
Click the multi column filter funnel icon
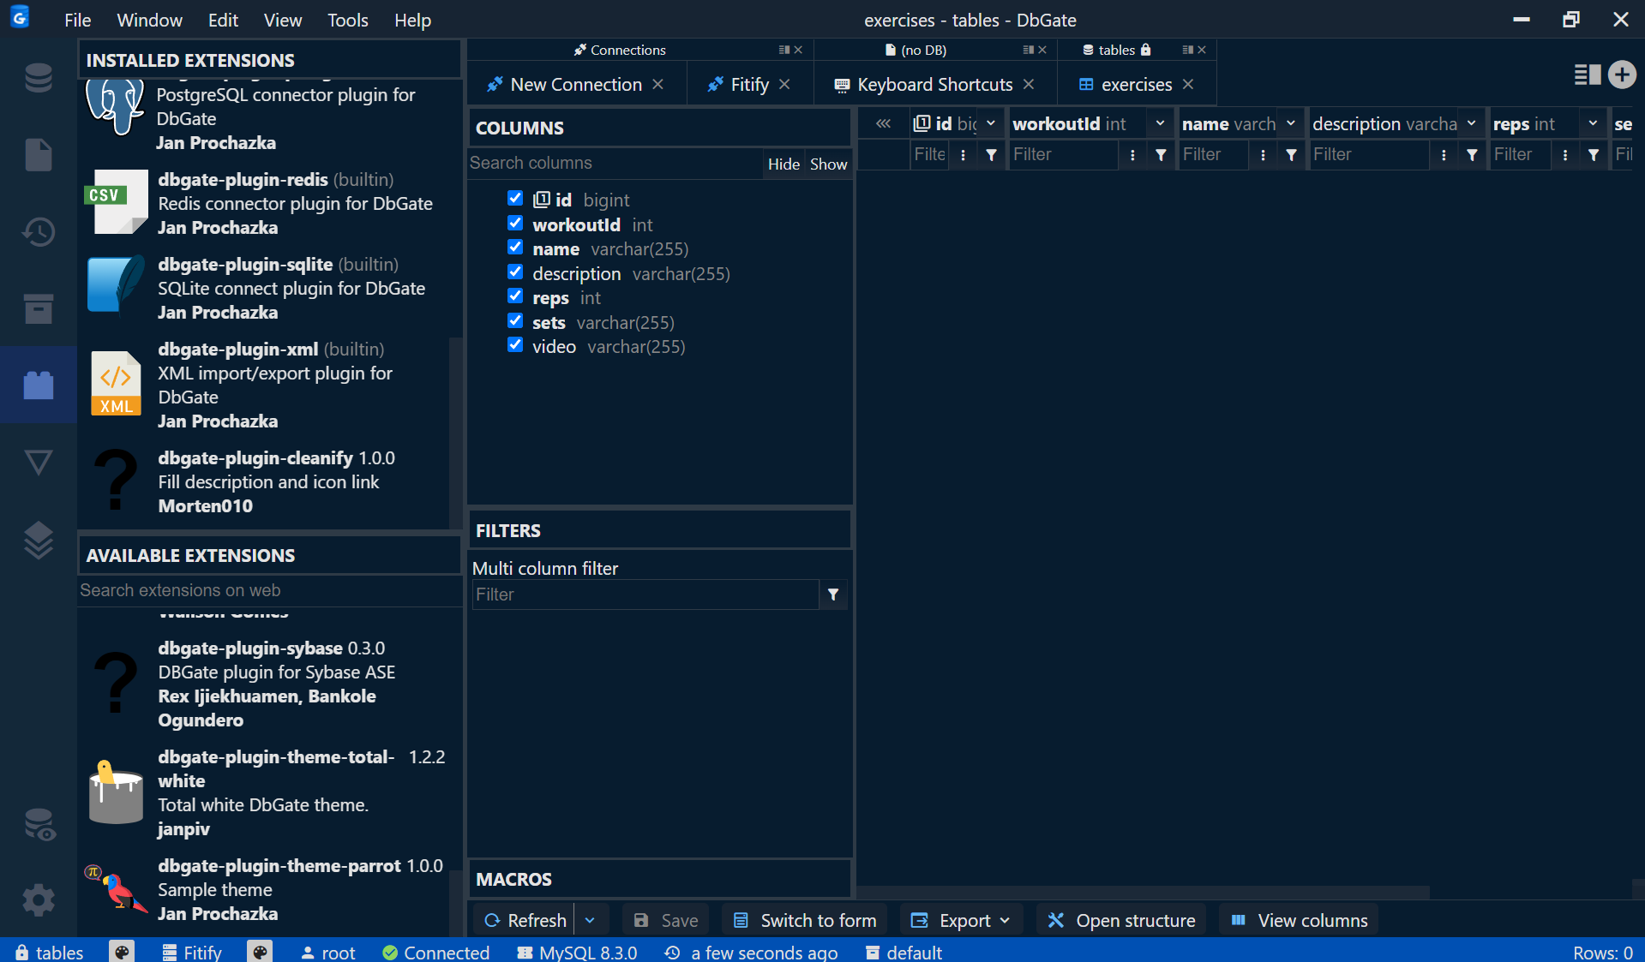tap(832, 595)
